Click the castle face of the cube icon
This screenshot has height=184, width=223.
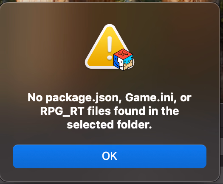coord(129,63)
